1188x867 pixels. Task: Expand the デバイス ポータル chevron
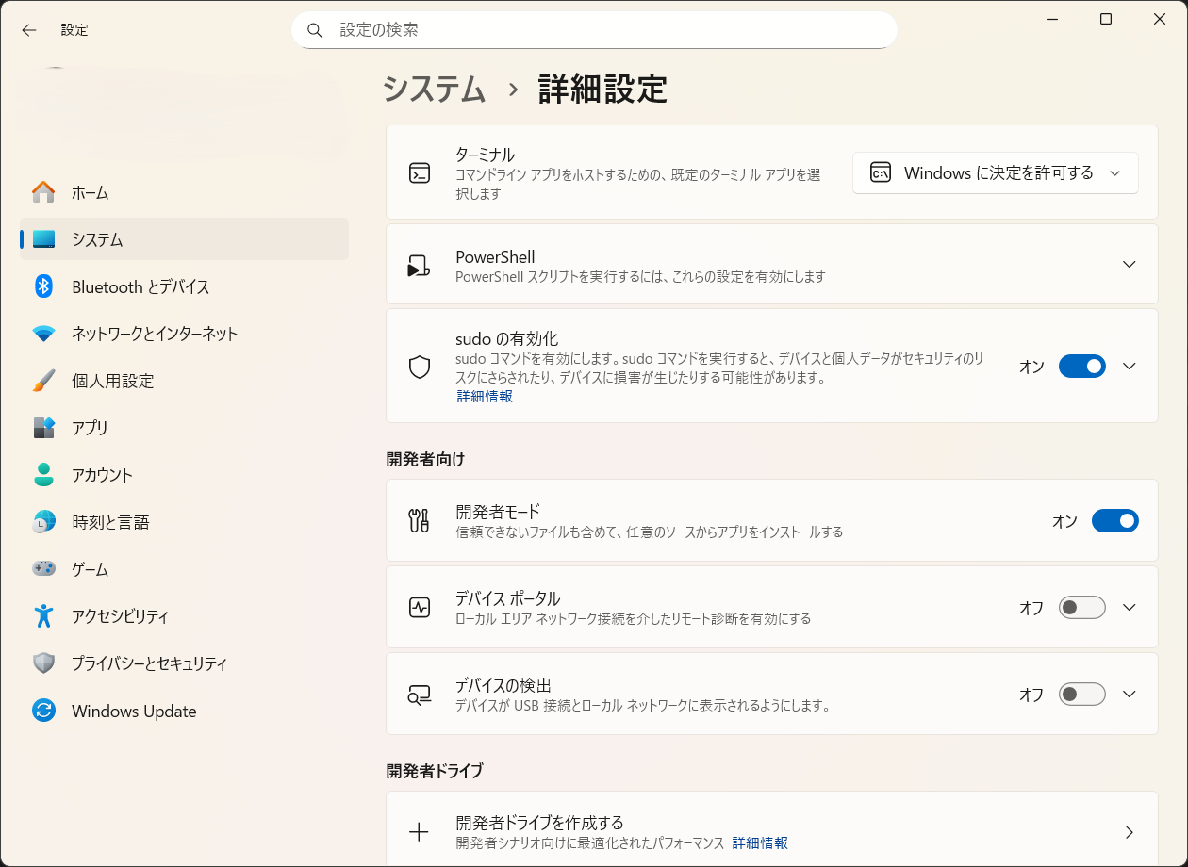click(1130, 608)
